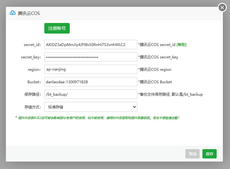Click the hint text *腾讯云COS region
Screen dimensions: 230x169
click(x=155, y=70)
